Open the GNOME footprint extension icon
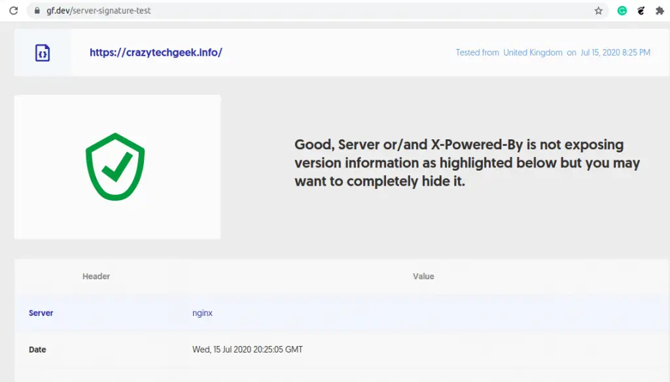 point(641,10)
